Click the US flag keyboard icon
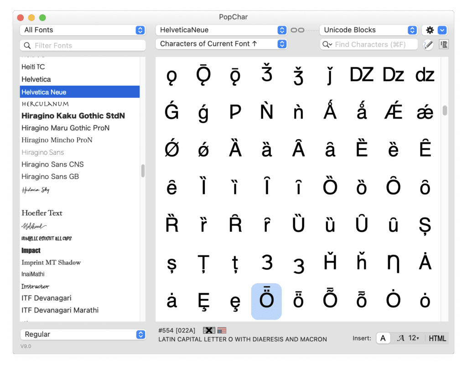467x369 pixels. tap(222, 330)
